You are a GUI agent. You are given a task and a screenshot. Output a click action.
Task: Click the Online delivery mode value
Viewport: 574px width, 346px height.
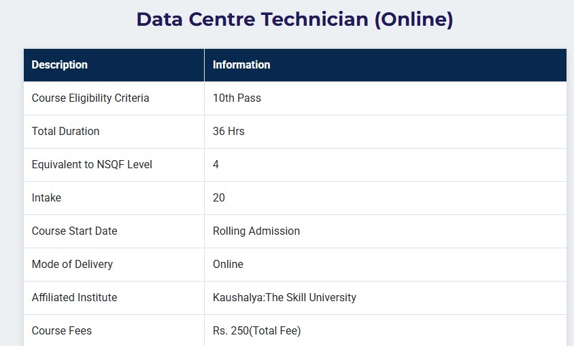(x=228, y=264)
